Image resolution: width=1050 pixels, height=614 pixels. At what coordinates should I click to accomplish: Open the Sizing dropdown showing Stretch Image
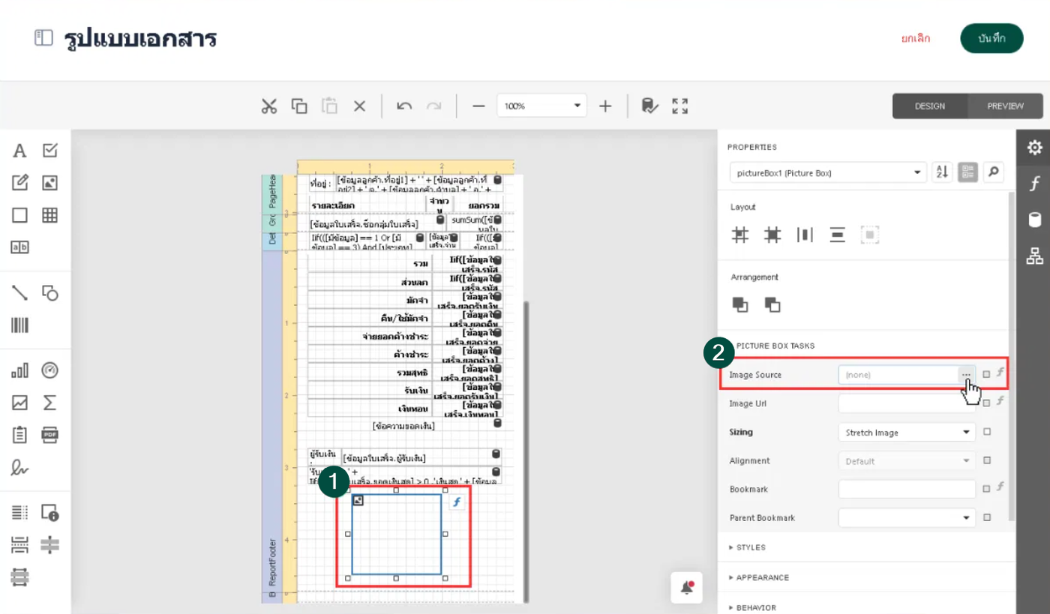pos(906,432)
